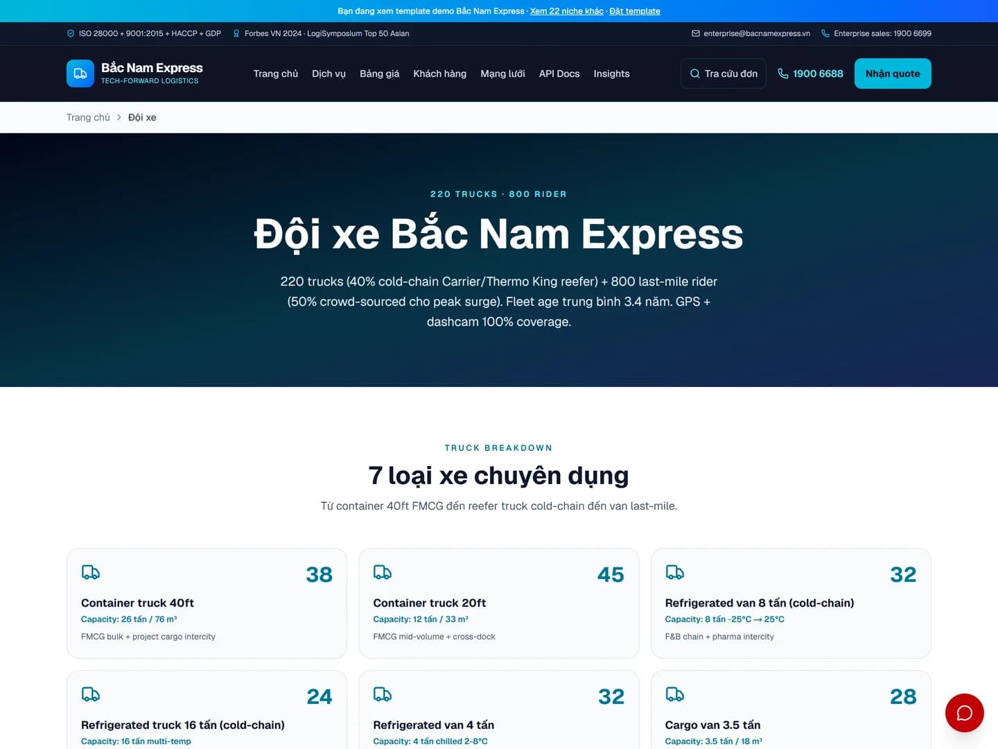Click the Bắc Nam Express brand name
The image size is (998, 749).
coord(152,68)
